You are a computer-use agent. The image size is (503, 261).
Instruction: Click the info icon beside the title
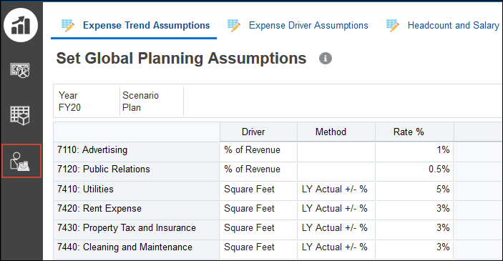[x=326, y=59]
